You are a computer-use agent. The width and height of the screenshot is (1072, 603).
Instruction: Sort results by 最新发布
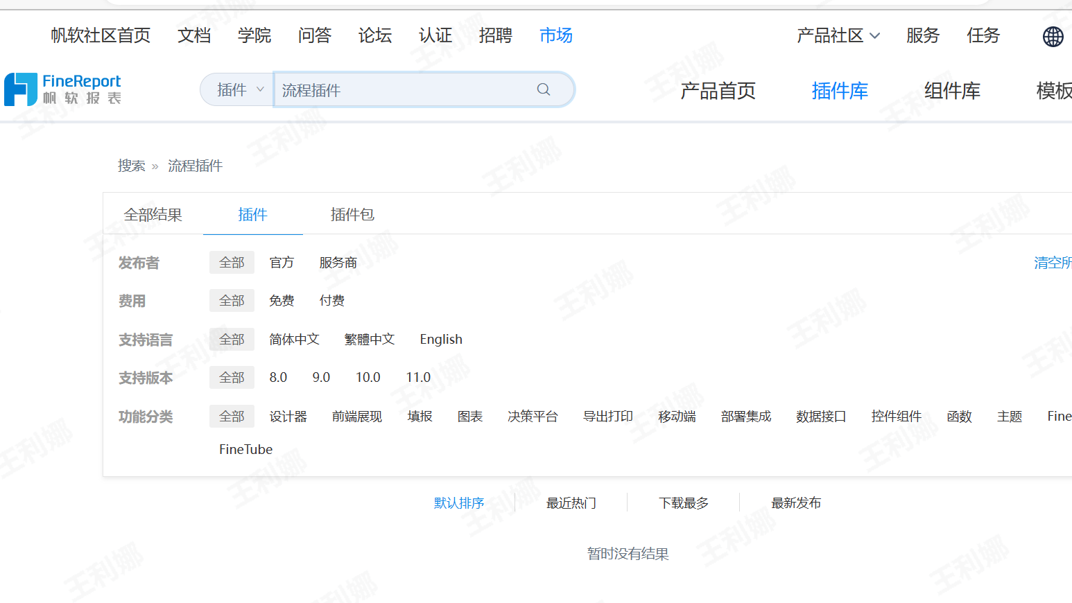pos(796,503)
